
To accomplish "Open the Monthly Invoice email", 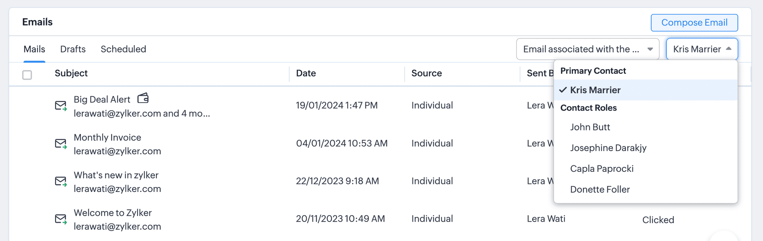I will point(107,138).
